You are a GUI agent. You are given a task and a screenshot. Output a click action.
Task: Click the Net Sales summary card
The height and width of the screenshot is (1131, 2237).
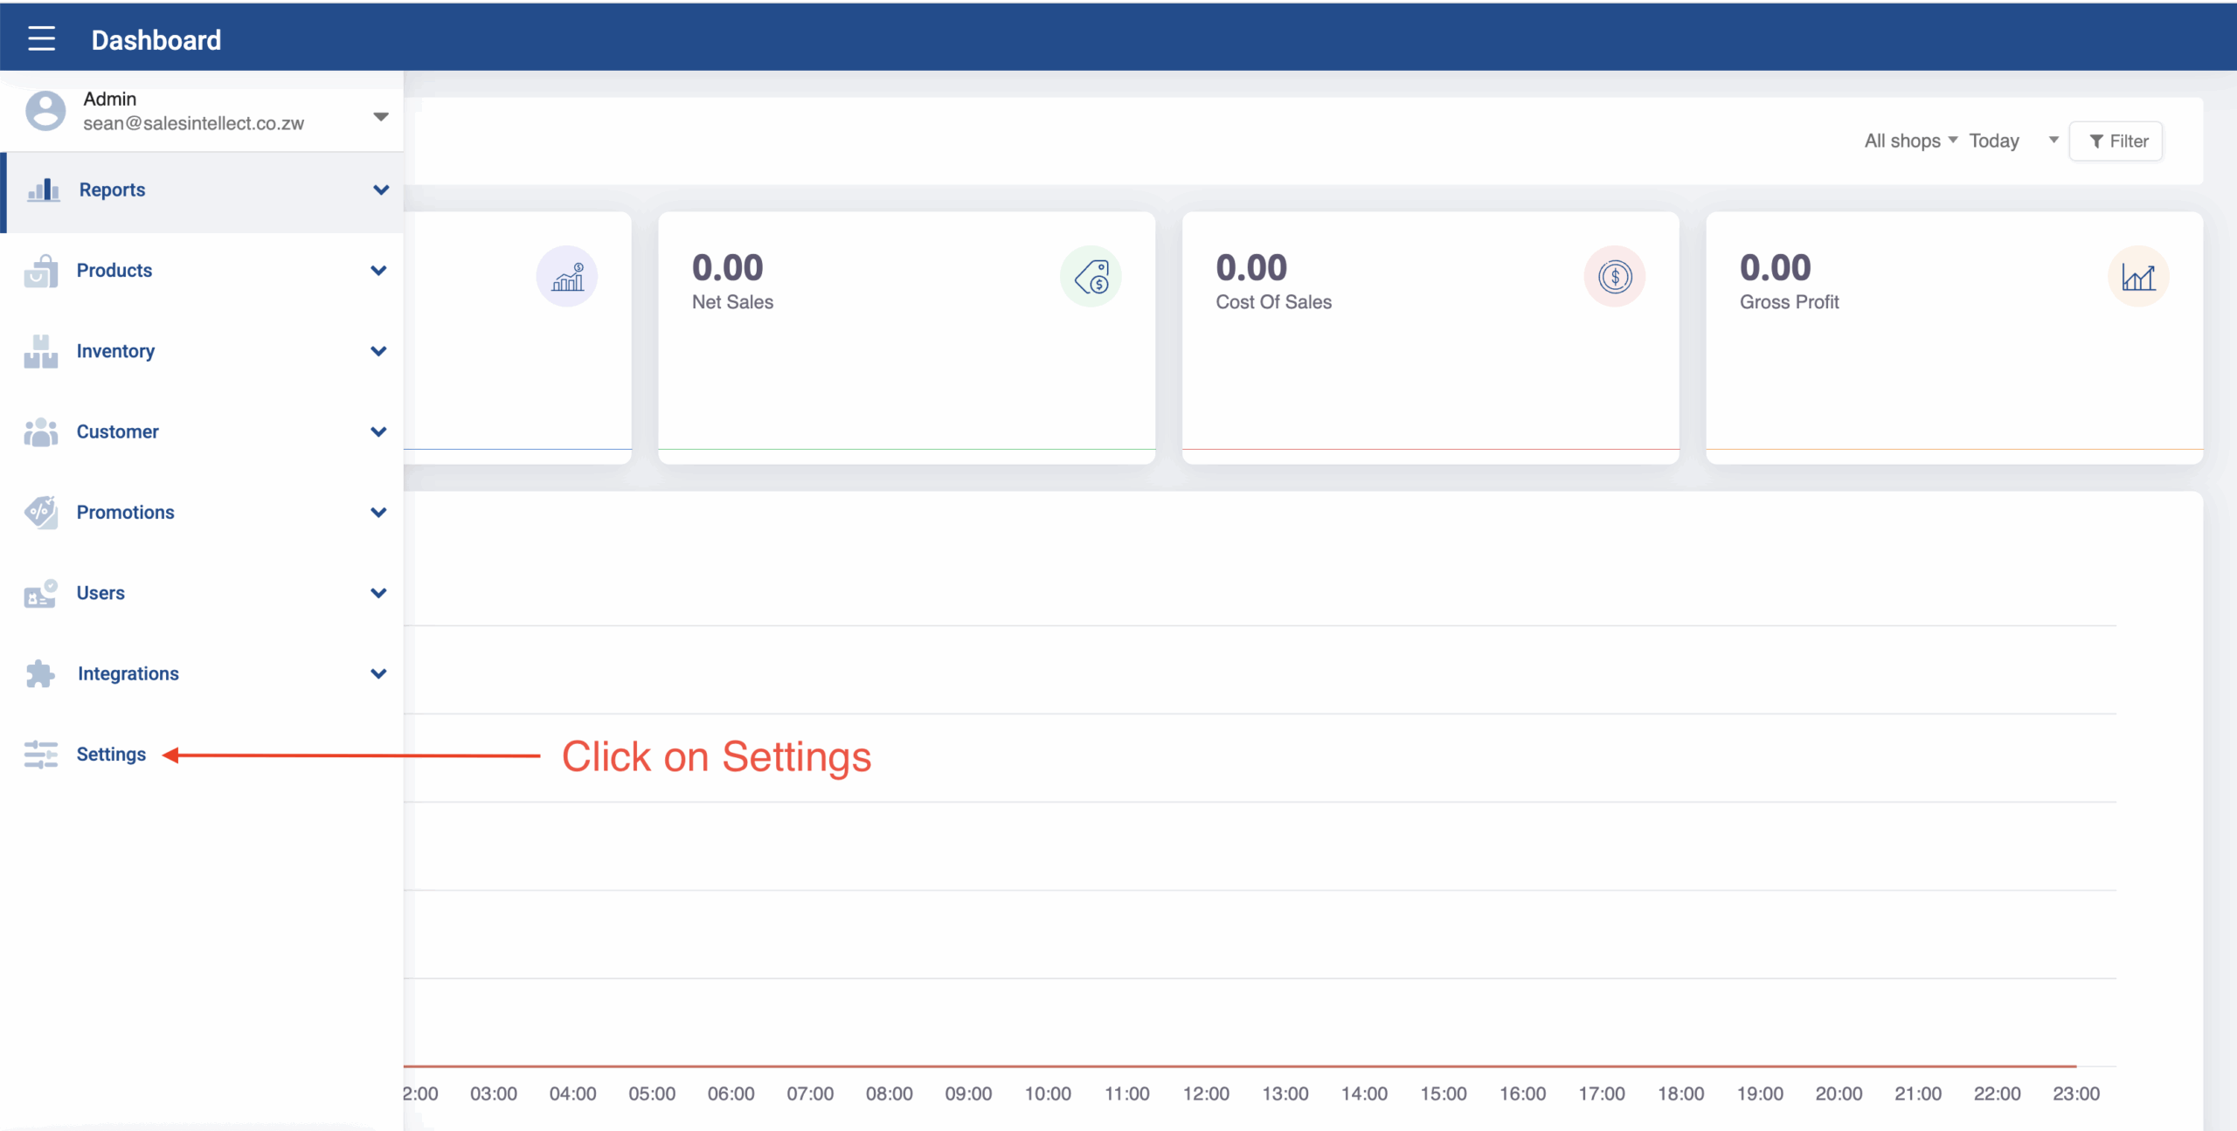(x=906, y=367)
